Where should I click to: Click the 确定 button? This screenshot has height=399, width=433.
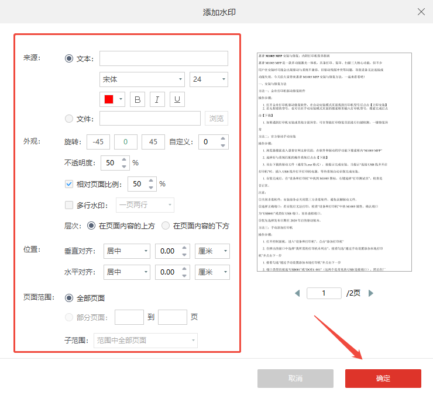[383, 379]
